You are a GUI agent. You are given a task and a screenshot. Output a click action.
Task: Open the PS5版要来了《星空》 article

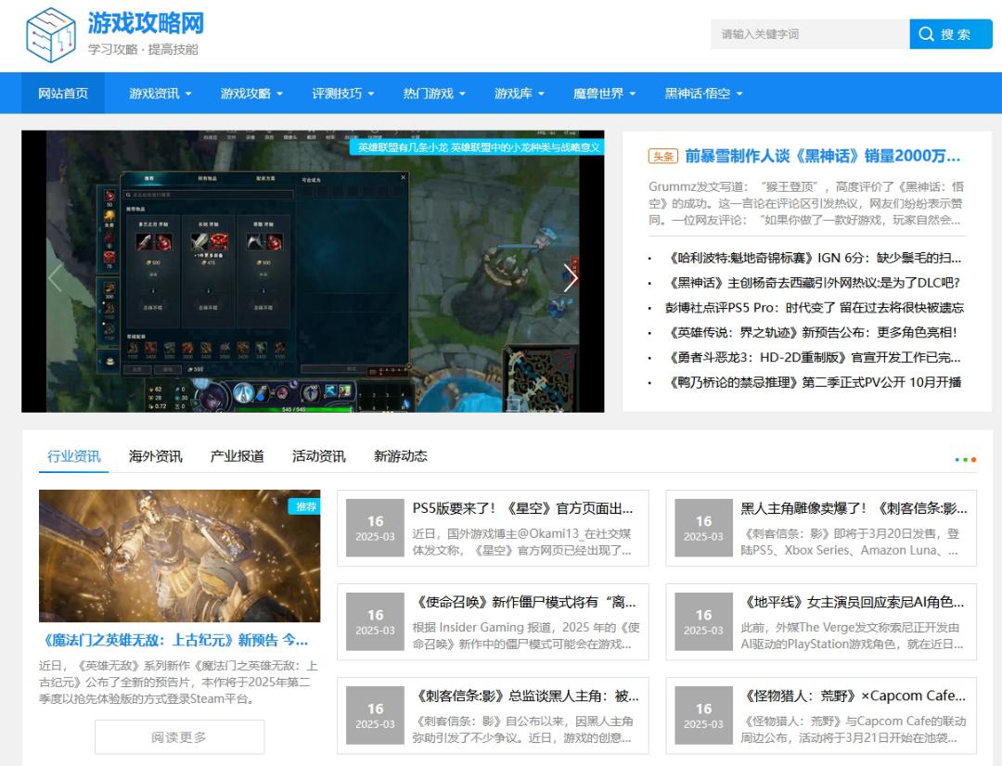522,508
